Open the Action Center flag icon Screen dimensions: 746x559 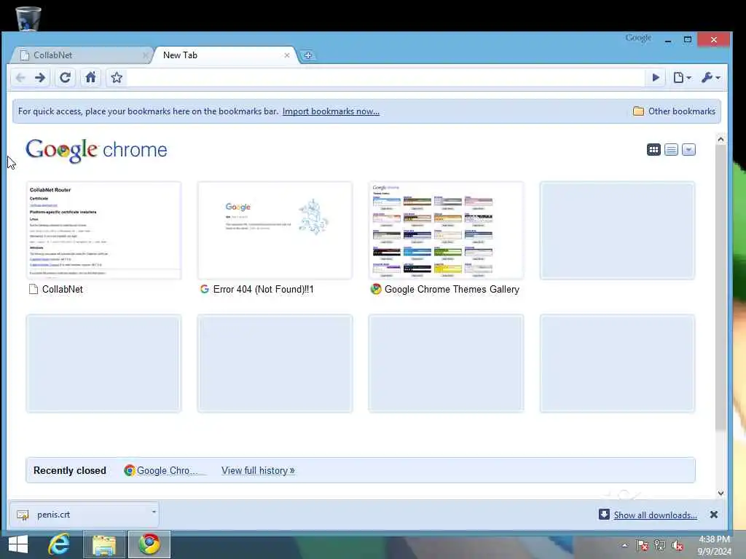pos(643,546)
